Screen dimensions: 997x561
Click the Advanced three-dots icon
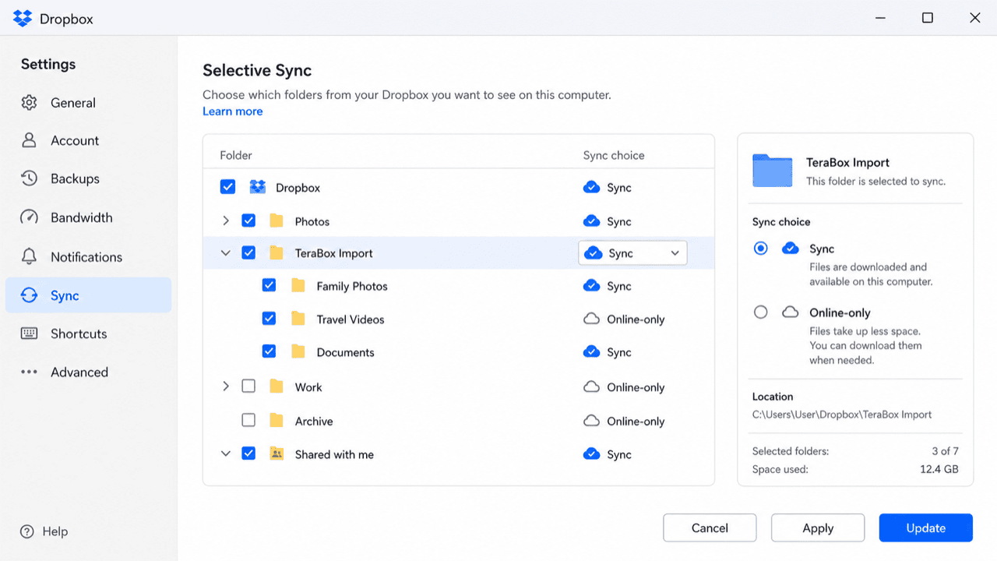click(29, 372)
